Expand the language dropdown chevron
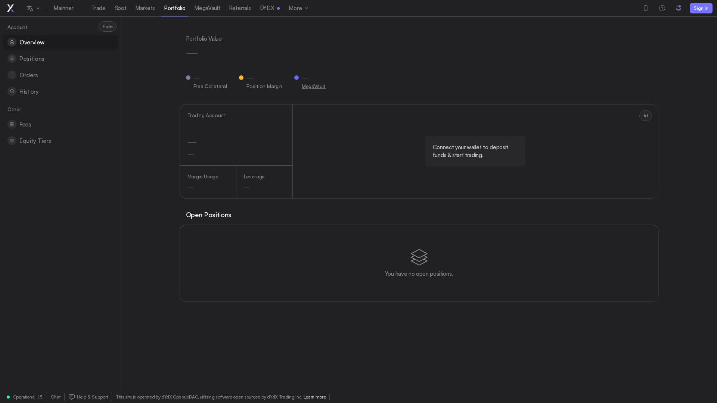Image resolution: width=717 pixels, height=403 pixels. 38,8
